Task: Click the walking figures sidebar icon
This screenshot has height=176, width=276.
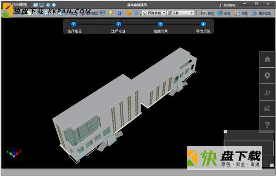Action: pyautogui.click(x=267, y=92)
